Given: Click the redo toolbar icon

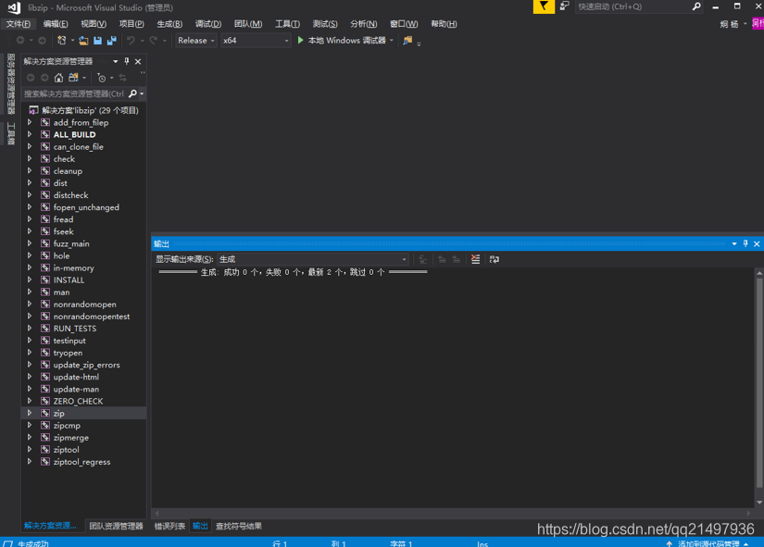Looking at the screenshot, I should (x=154, y=41).
